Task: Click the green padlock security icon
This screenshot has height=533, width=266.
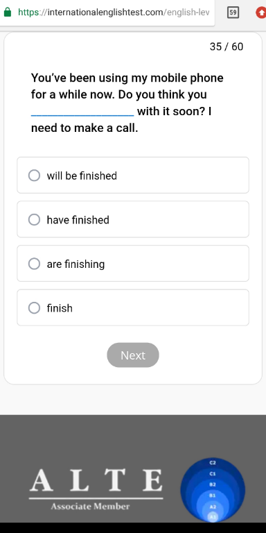Action: [7, 12]
